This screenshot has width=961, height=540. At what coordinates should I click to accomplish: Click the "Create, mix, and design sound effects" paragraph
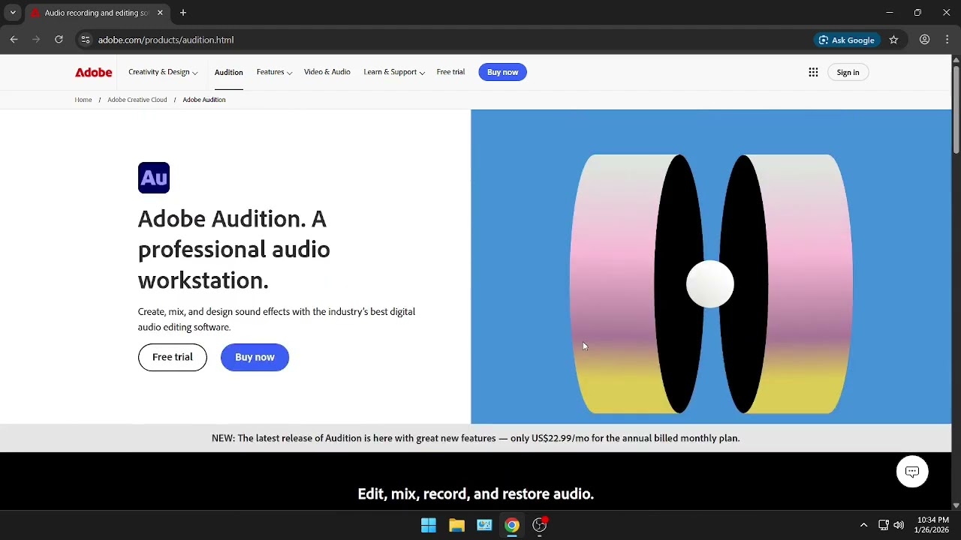click(x=276, y=319)
